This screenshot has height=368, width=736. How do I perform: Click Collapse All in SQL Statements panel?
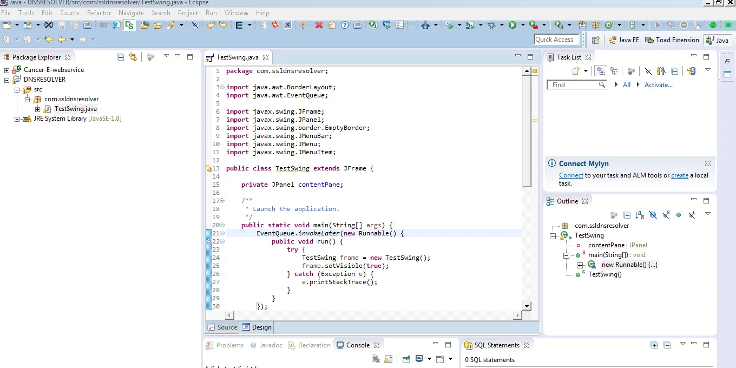[667, 345]
